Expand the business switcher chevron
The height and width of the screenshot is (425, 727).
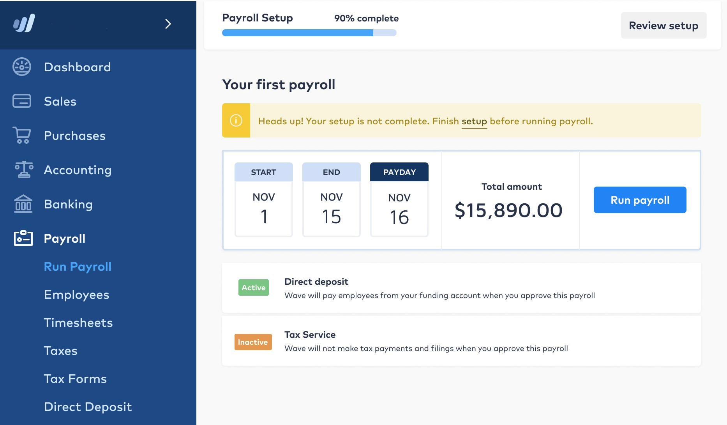[168, 24]
